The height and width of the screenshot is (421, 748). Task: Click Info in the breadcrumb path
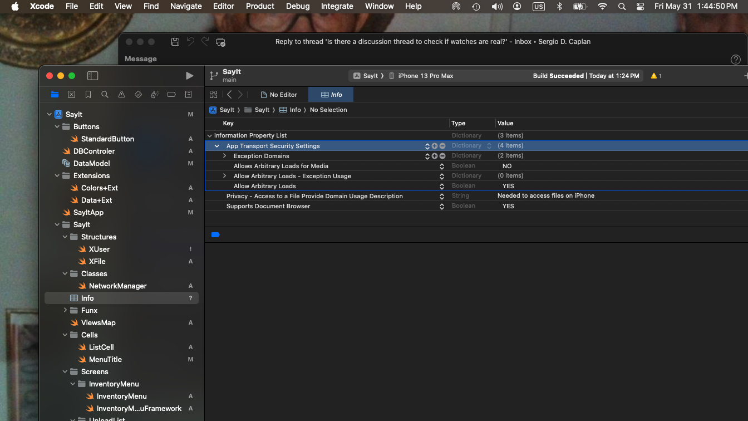click(x=291, y=110)
